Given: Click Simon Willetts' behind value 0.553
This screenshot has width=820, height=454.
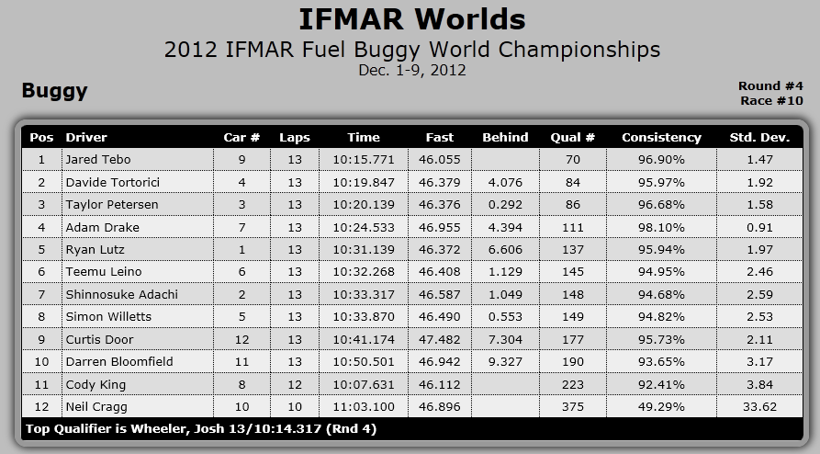Looking at the screenshot, I should [505, 317].
